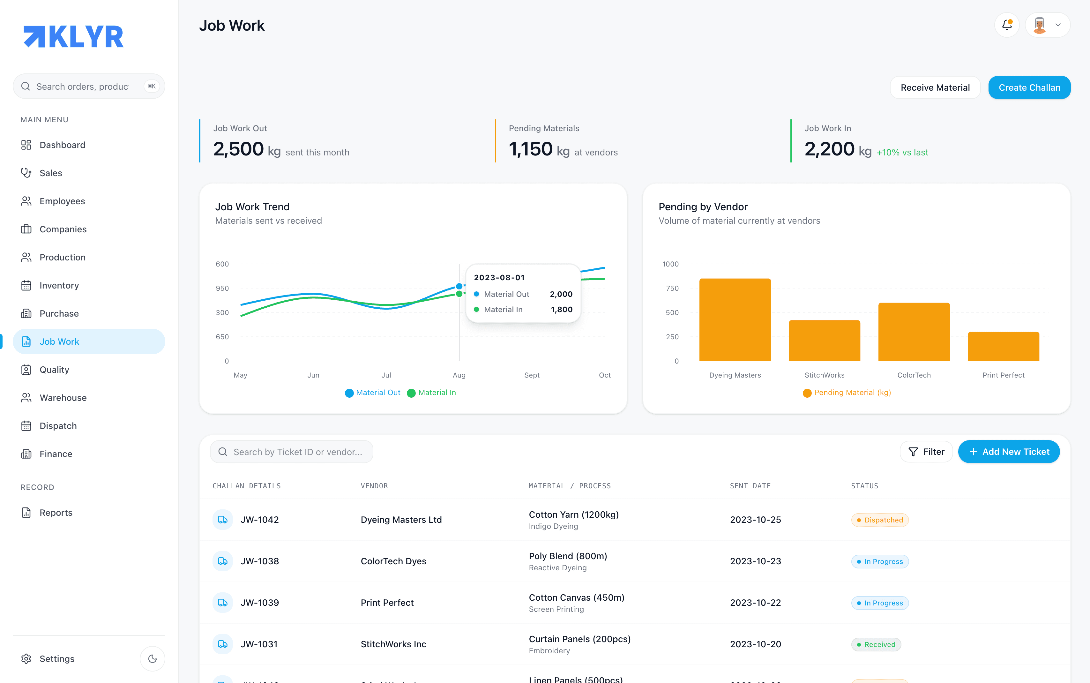Screen dimensions: 1090x683
Task: Click the Receive Material button
Action: coord(935,88)
